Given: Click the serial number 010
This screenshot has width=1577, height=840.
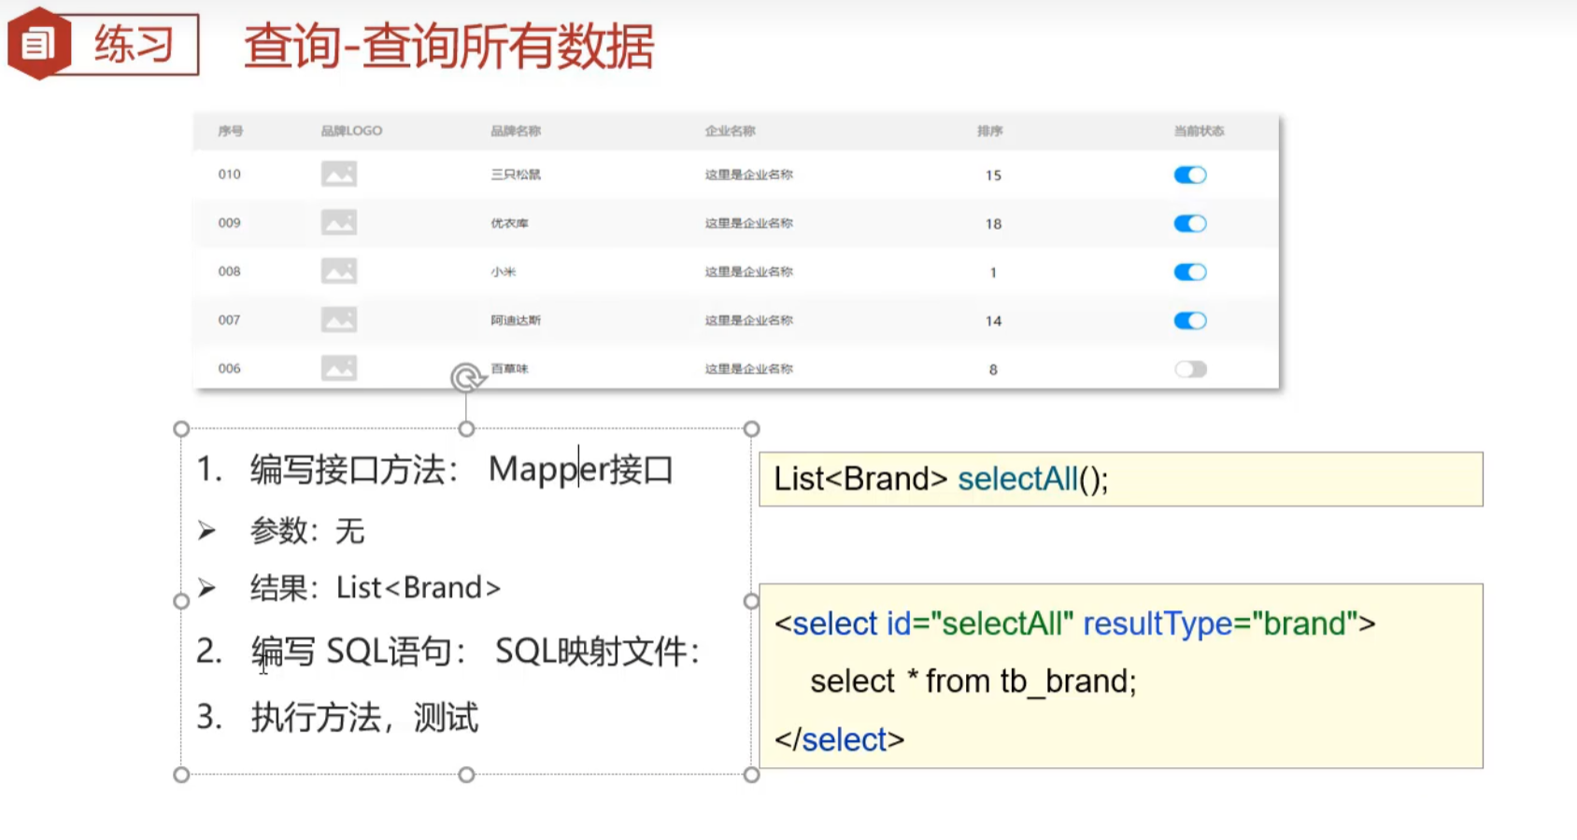Looking at the screenshot, I should [x=229, y=175].
